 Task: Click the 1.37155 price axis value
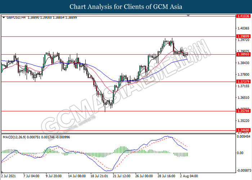coord(243,86)
